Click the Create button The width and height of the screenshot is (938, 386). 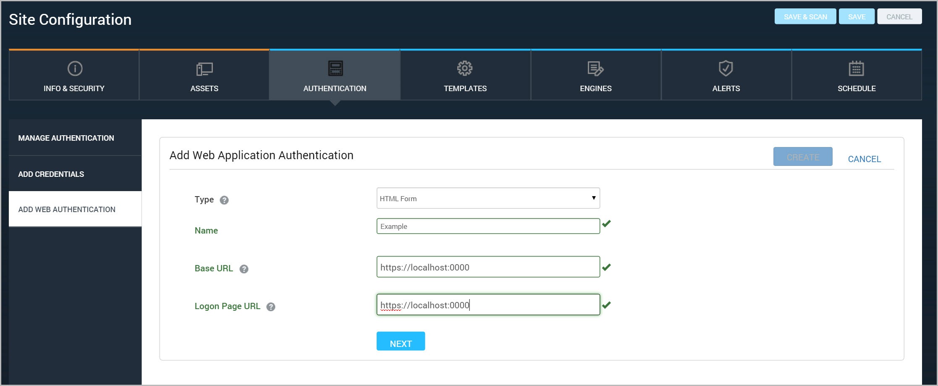point(802,157)
